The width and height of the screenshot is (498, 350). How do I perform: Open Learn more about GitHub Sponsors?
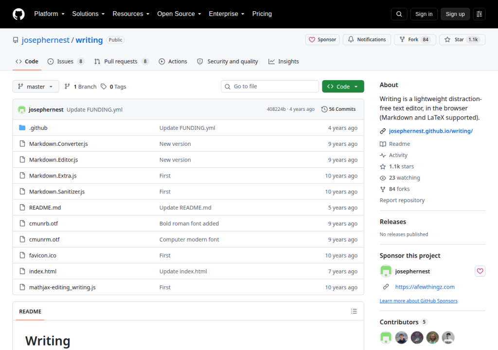(418, 301)
